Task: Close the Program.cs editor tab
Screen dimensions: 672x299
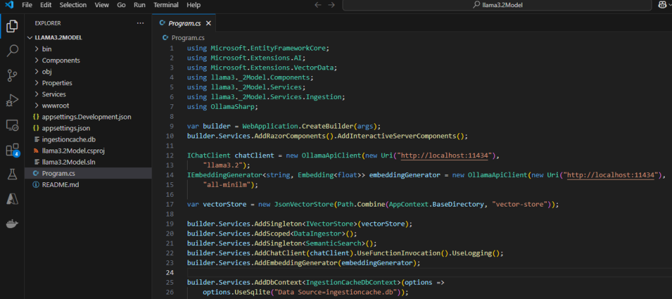Action: (x=208, y=24)
